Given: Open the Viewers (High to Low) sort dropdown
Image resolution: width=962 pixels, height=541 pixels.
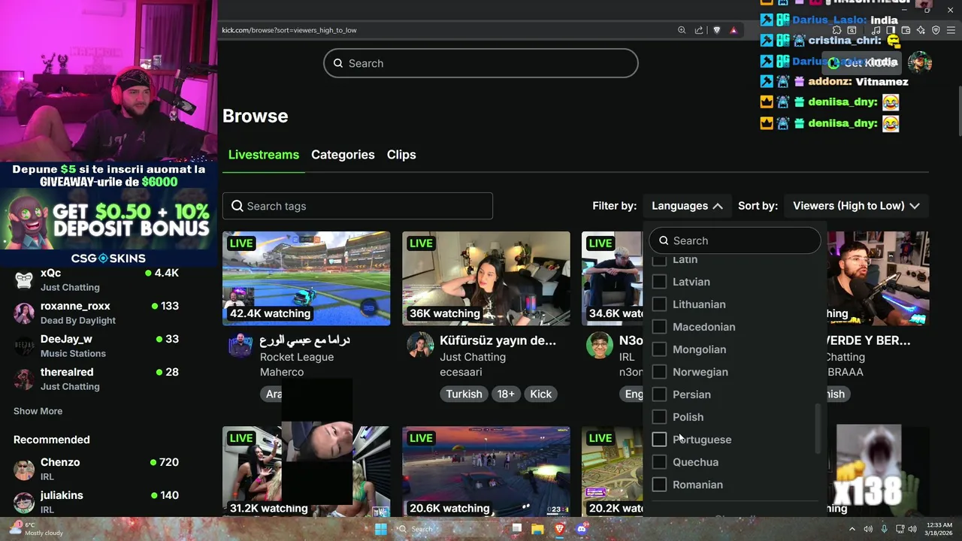Looking at the screenshot, I should coord(856,206).
